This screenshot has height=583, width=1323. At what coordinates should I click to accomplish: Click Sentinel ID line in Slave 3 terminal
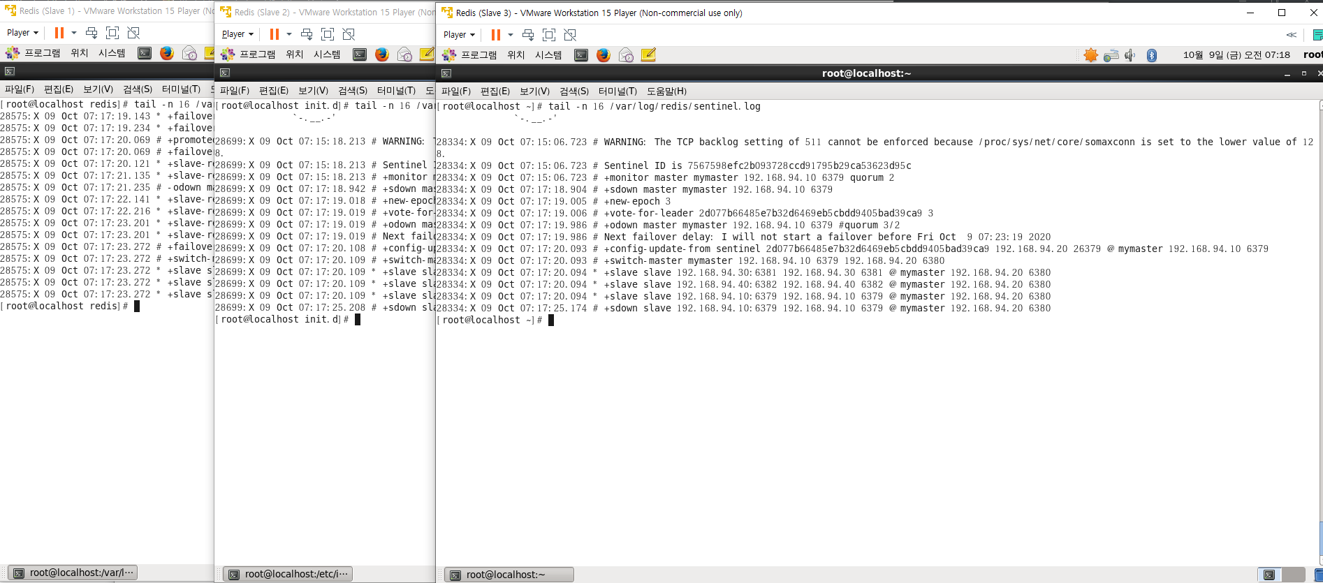pos(674,166)
